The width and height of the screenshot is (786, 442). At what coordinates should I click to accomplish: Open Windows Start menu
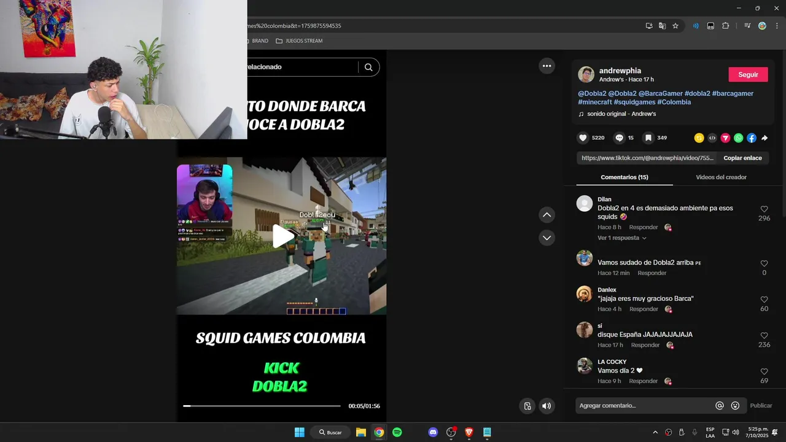coord(299,432)
